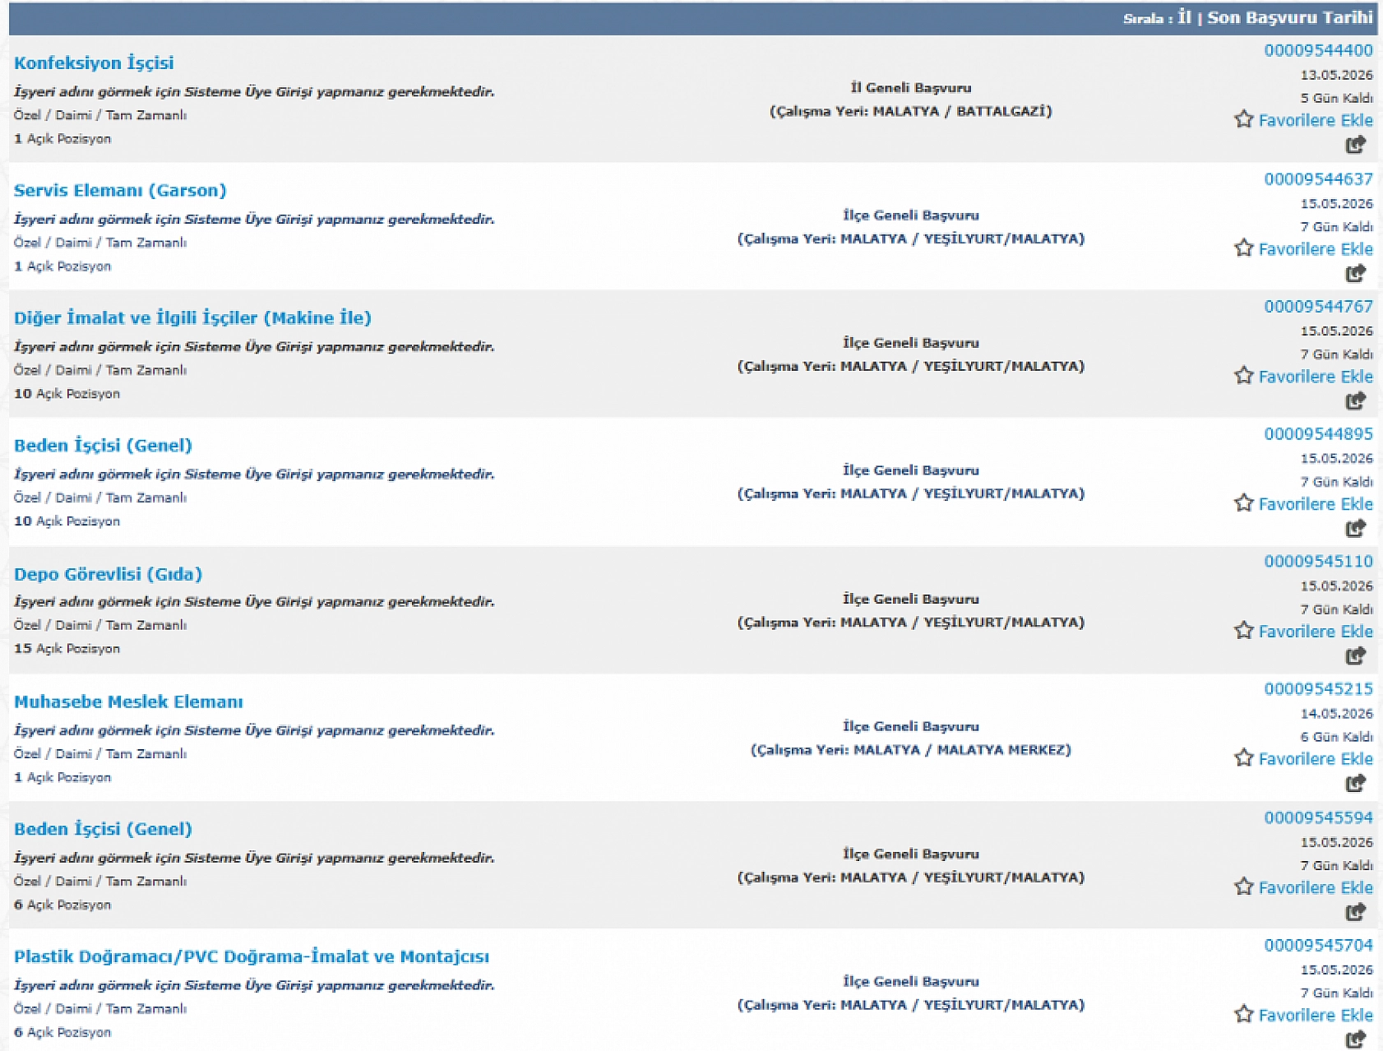Click "İl Geneli Başvuru" text
This screenshot has width=1383, height=1051.
(x=910, y=88)
